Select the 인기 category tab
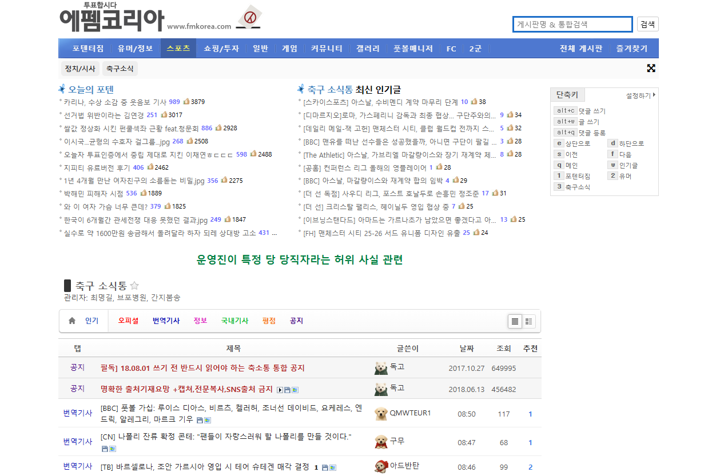 click(x=92, y=321)
